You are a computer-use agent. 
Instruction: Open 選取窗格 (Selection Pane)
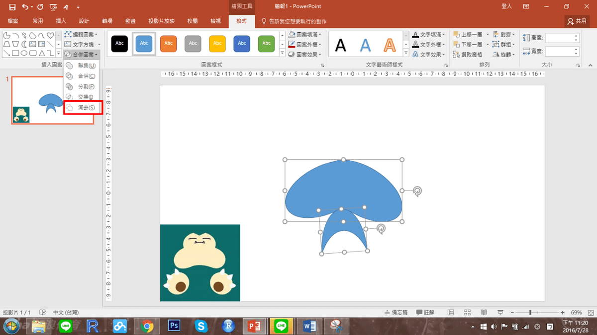[x=467, y=55]
